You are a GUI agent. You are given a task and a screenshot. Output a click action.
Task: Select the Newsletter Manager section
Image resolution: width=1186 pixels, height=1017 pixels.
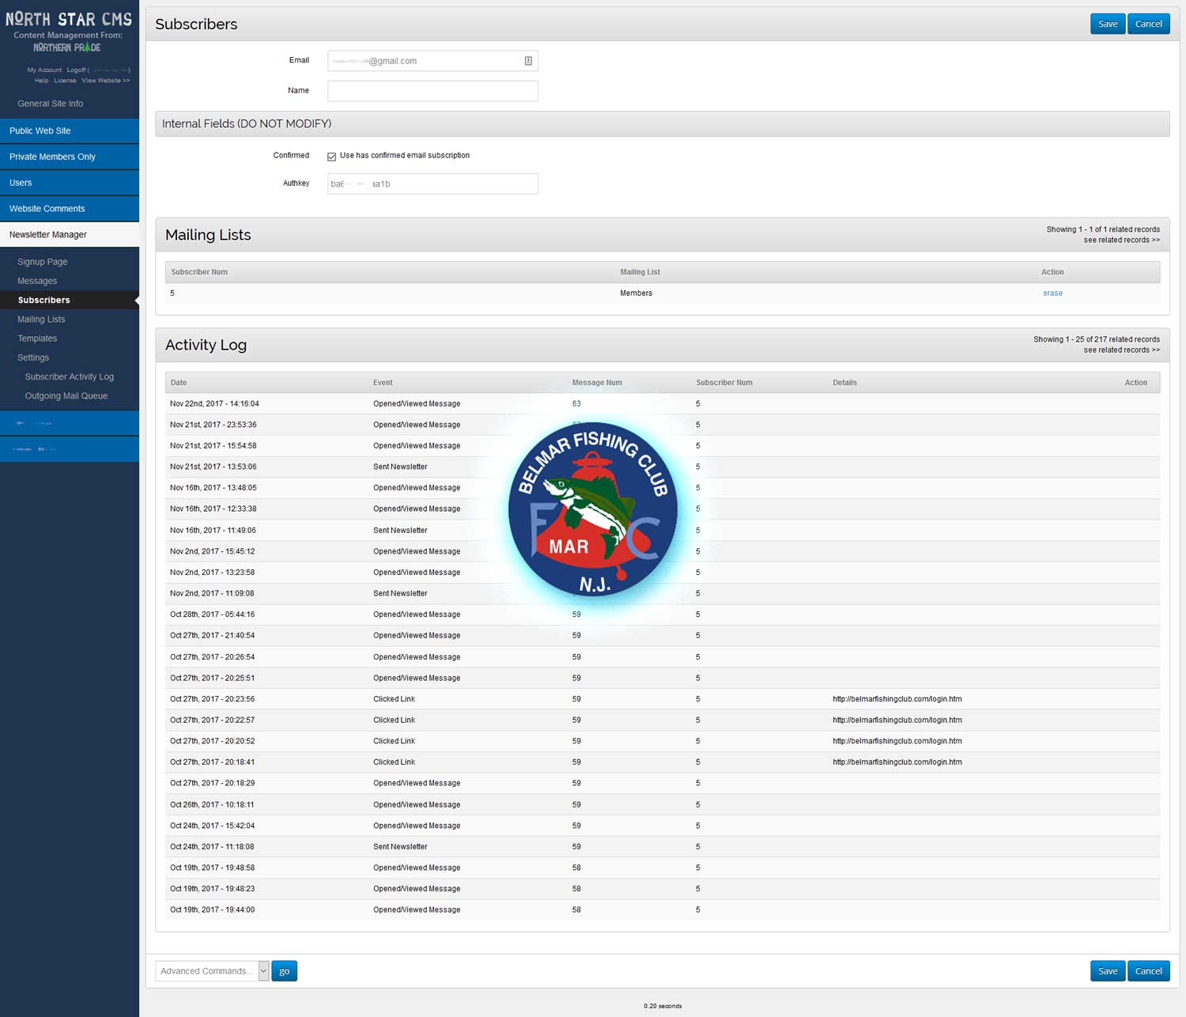(x=70, y=235)
